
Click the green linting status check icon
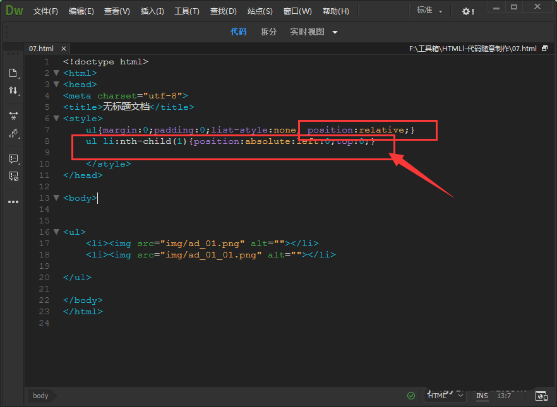(411, 396)
